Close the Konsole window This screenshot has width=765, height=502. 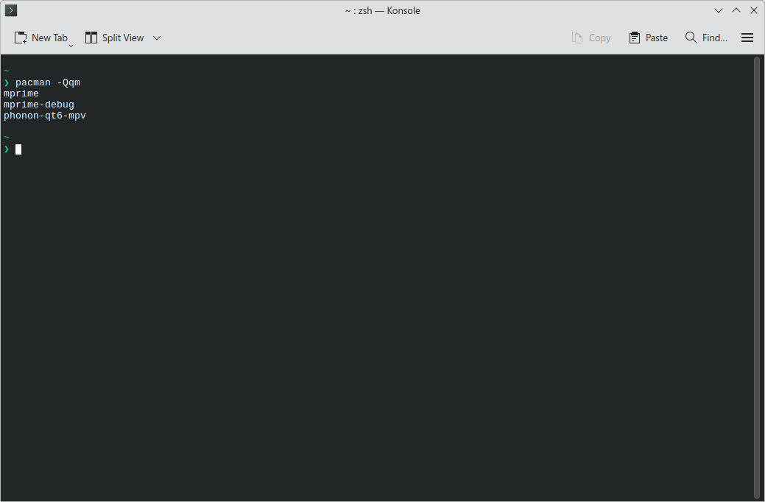[x=754, y=10]
